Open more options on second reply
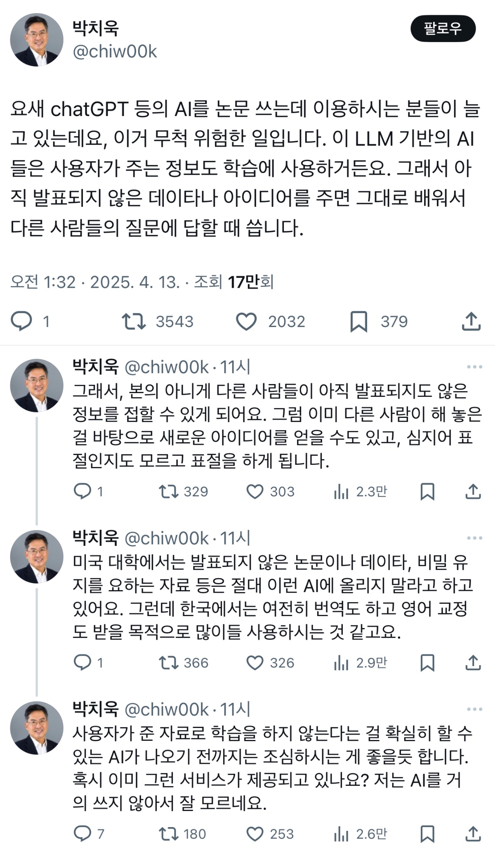The width and height of the screenshot is (495, 856). pyautogui.click(x=474, y=538)
